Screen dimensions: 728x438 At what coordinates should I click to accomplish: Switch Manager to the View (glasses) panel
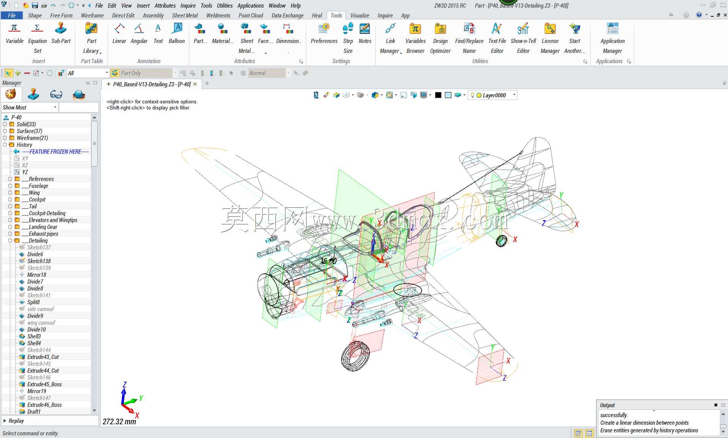pyautogui.click(x=56, y=94)
